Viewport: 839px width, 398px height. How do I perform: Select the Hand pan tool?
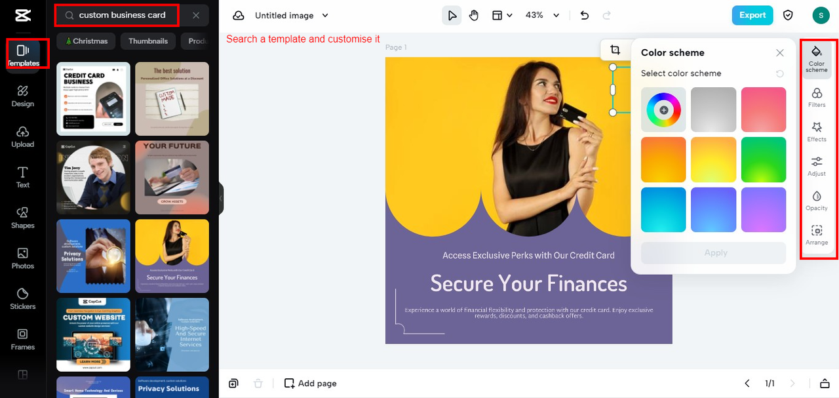click(474, 15)
